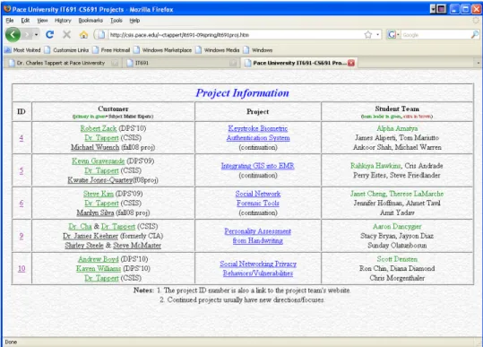
Task: Open the Most Visited bookmarks folder
Action: coord(22,50)
